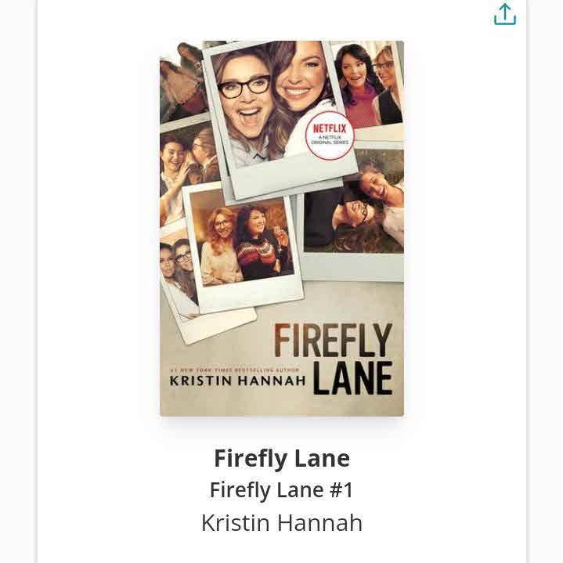Screen dimensions: 563x563
Task: Click KRISTIN HANNAH text printed on the cover
Action: click(x=237, y=381)
